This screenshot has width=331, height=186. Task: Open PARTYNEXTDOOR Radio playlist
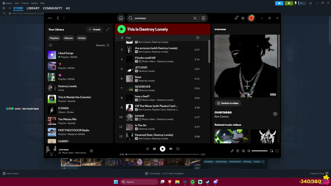79,132
